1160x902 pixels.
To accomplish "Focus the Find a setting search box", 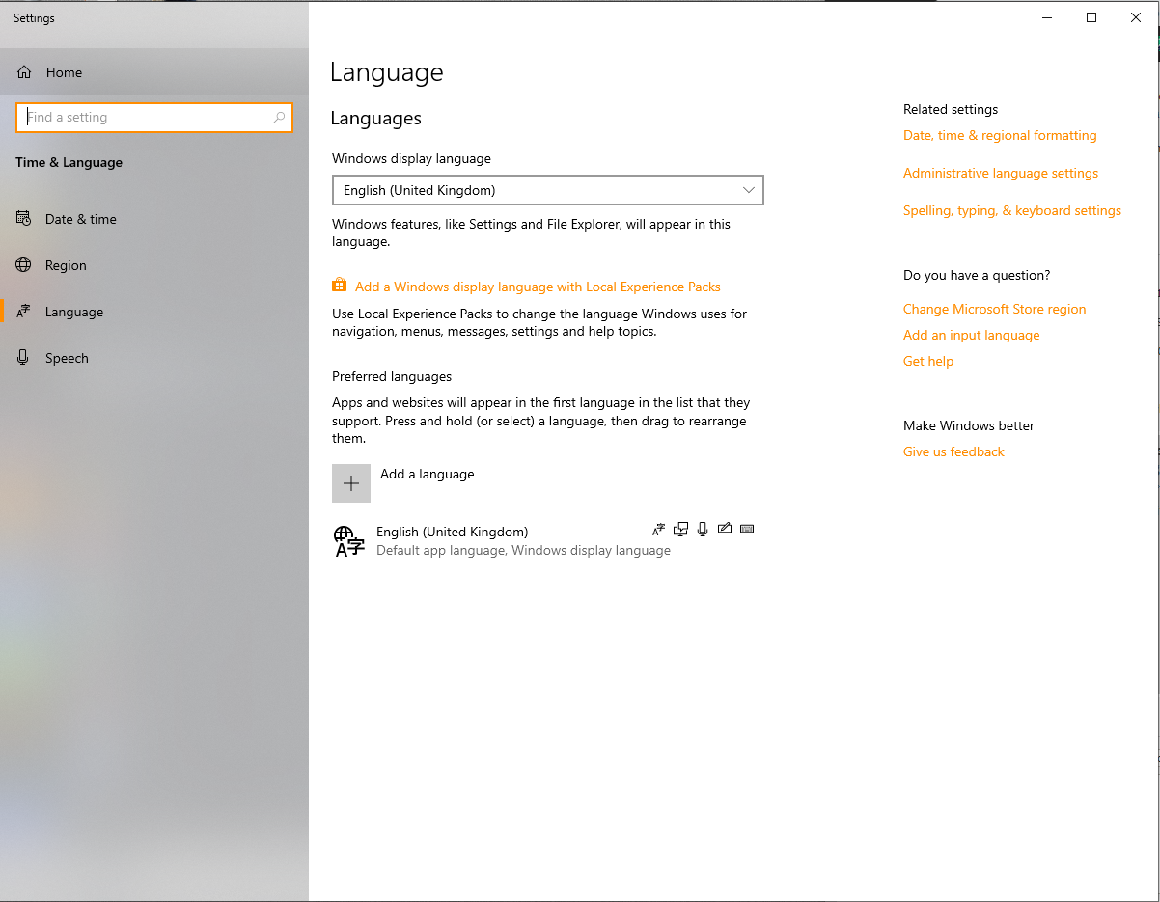I will click(145, 118).
